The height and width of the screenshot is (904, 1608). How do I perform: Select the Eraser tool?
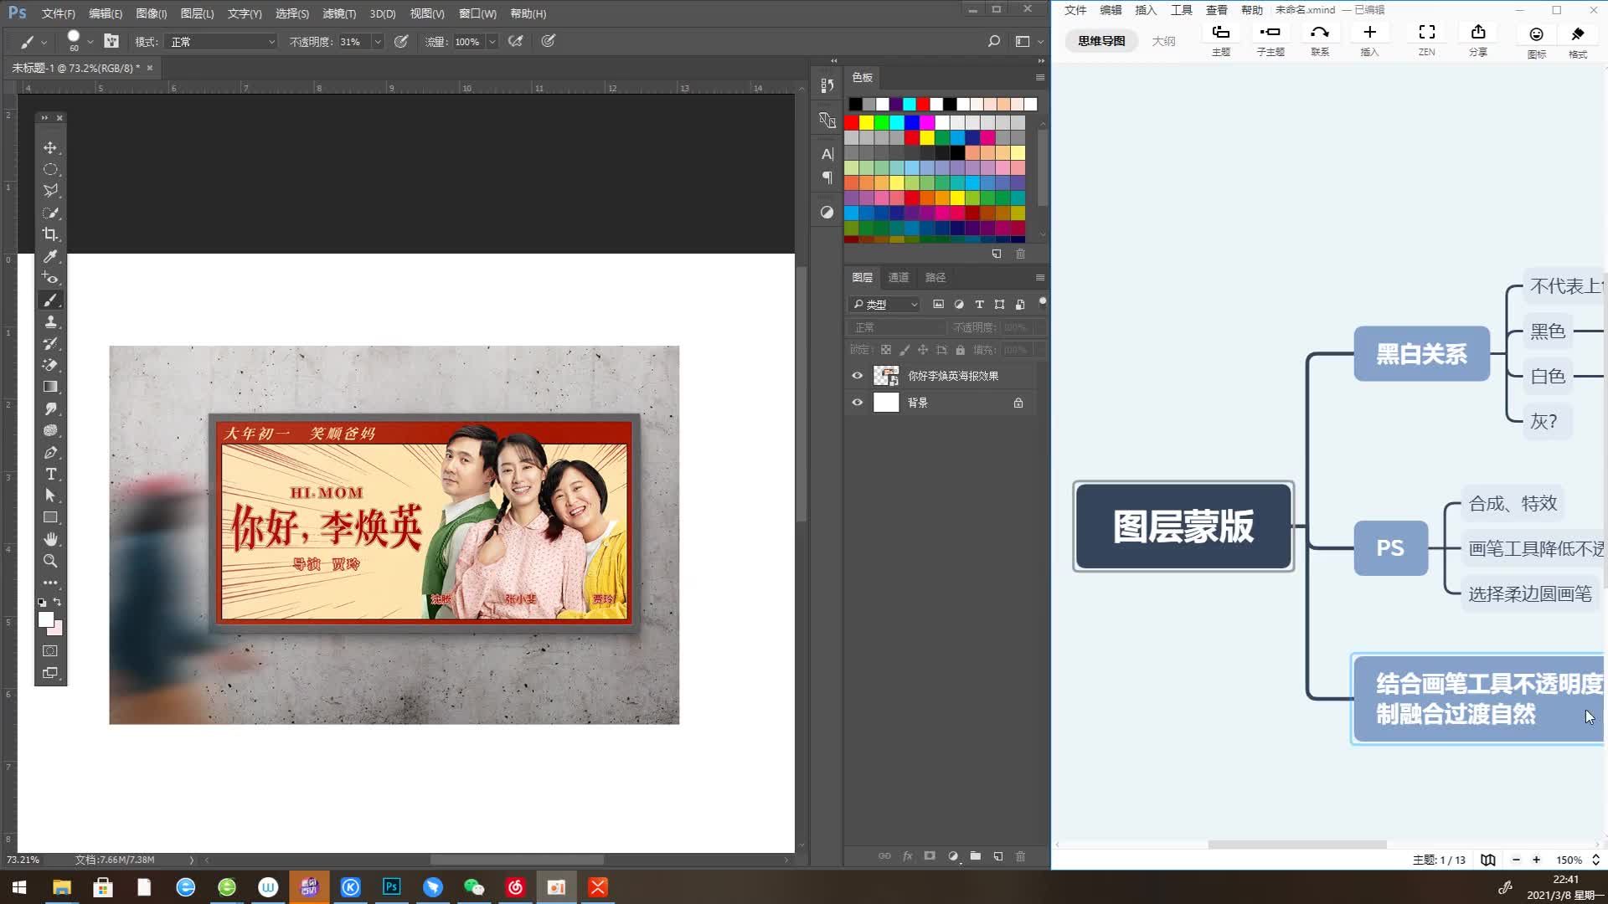coord(50,365)
